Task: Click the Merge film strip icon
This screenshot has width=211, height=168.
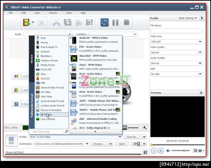Action: (68, 22)
